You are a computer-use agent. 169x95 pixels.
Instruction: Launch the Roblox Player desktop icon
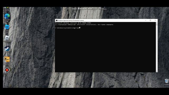[x=7, y=38]
